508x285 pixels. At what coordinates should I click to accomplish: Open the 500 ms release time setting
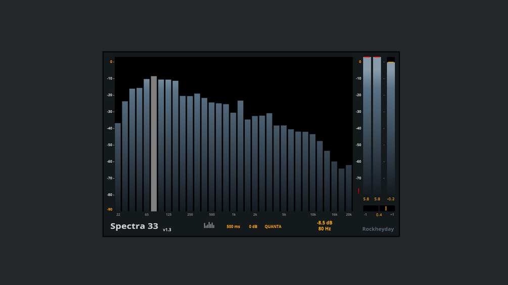(x=233, y=226)
